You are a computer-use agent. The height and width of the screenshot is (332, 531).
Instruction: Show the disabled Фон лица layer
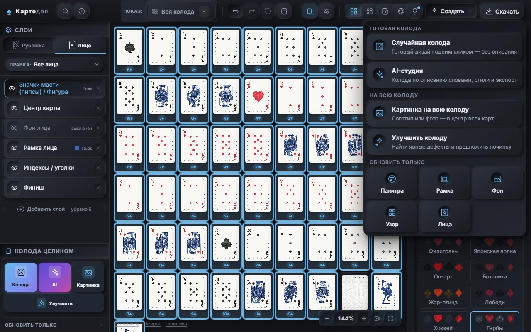tap(14, 128)
